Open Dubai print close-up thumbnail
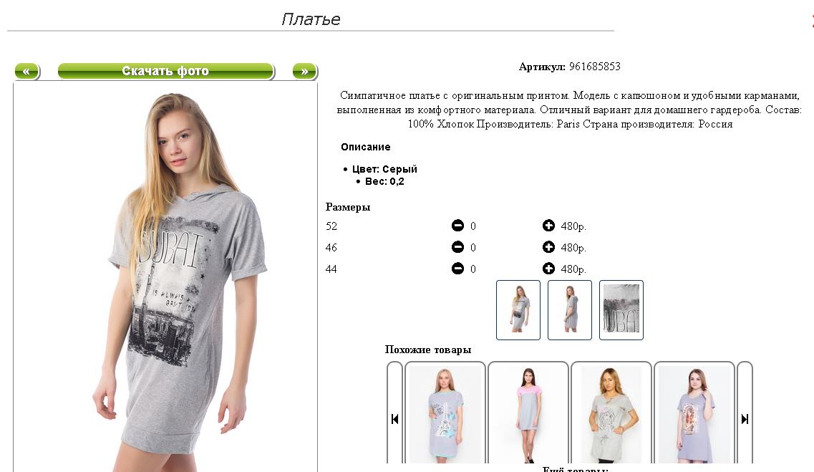This screenshot has width=814, height=472. 621,310
